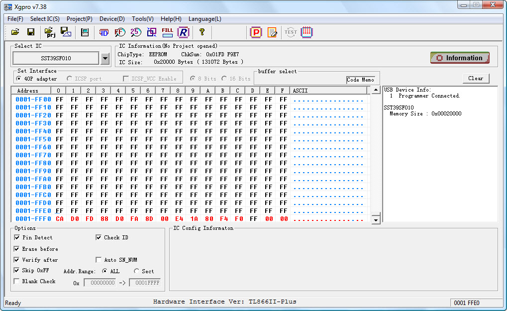The image size is (507, 311).
Task: Click the Information button
Action: [x=460, y=58]
